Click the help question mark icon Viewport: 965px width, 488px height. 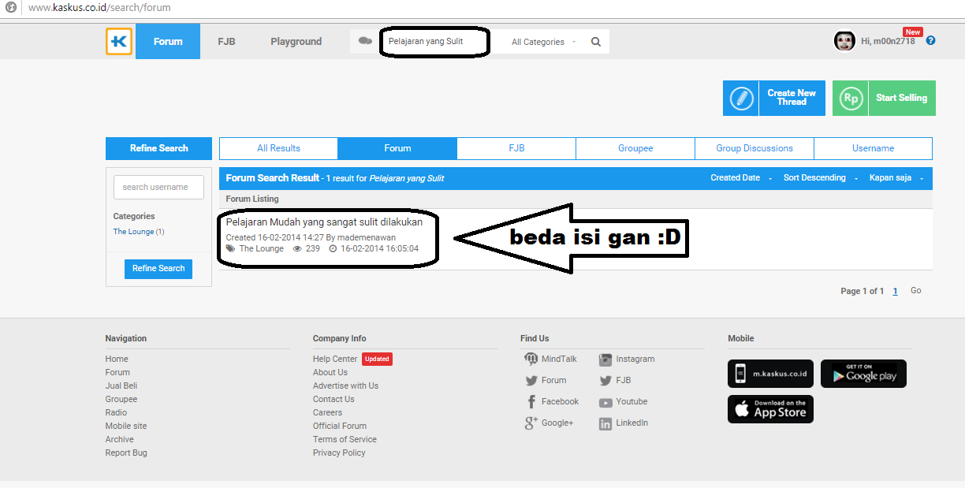tap(930, 41)
